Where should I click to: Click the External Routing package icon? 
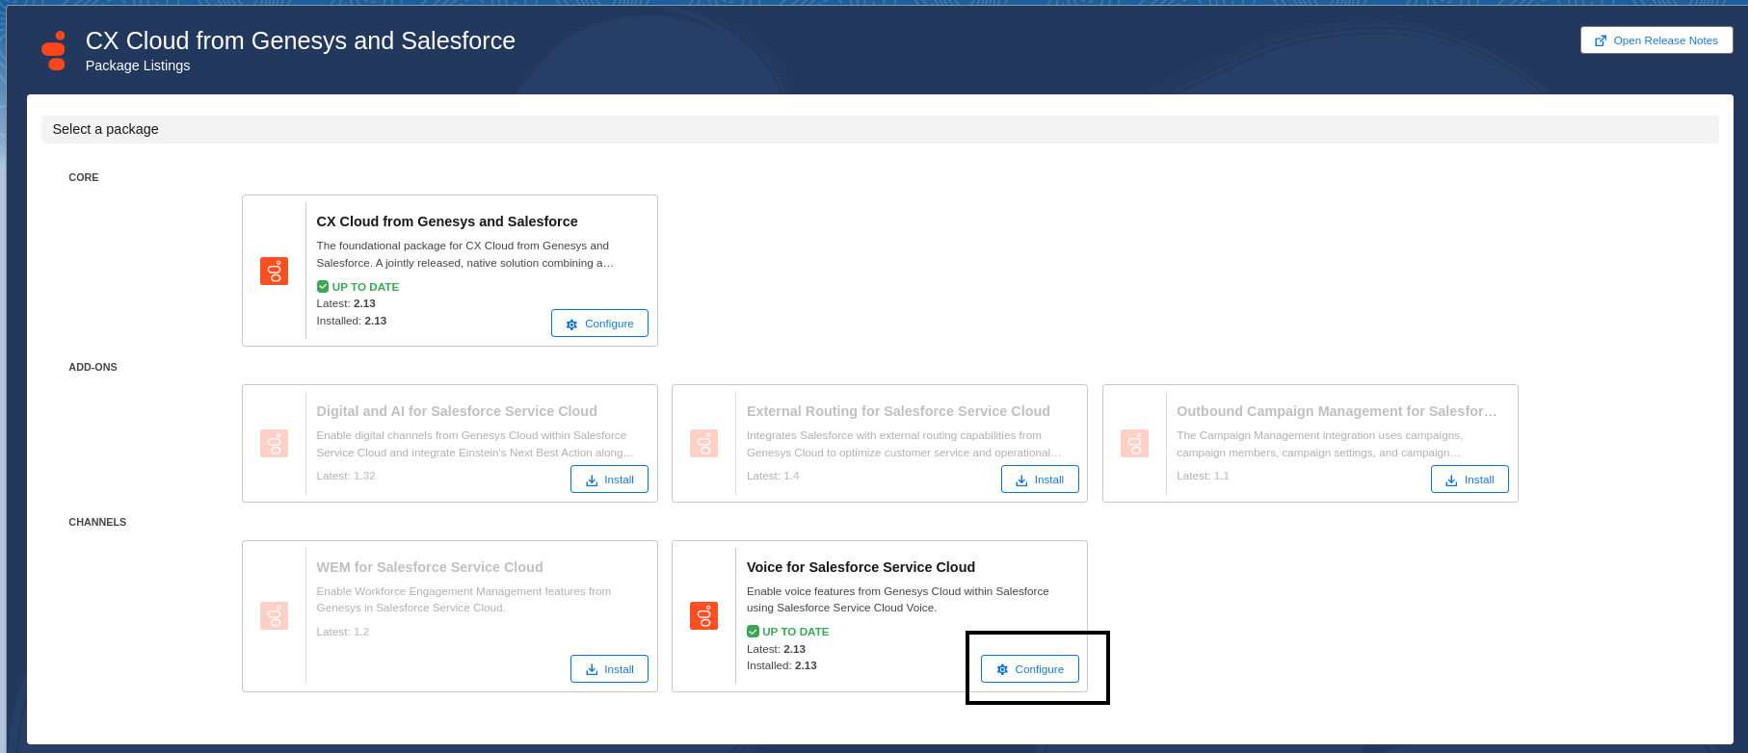(704, 443)
